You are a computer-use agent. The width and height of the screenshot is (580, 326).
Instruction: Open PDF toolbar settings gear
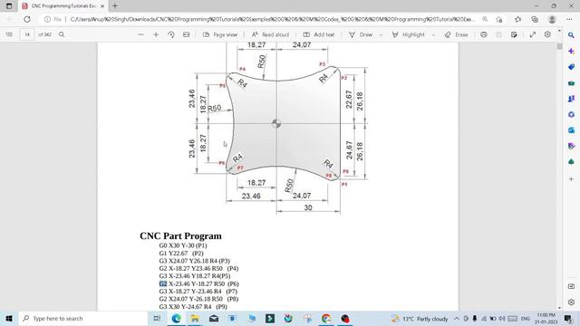click(x=547, y=34)
